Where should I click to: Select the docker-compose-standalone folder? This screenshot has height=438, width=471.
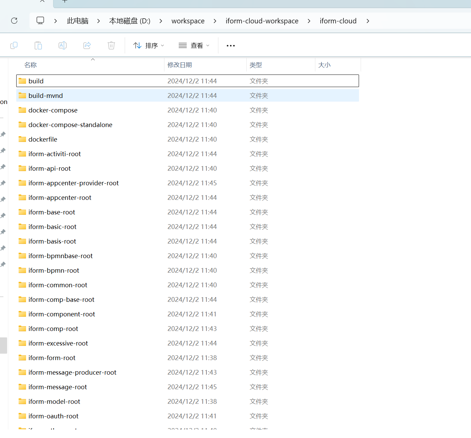[x=70, y=125]
